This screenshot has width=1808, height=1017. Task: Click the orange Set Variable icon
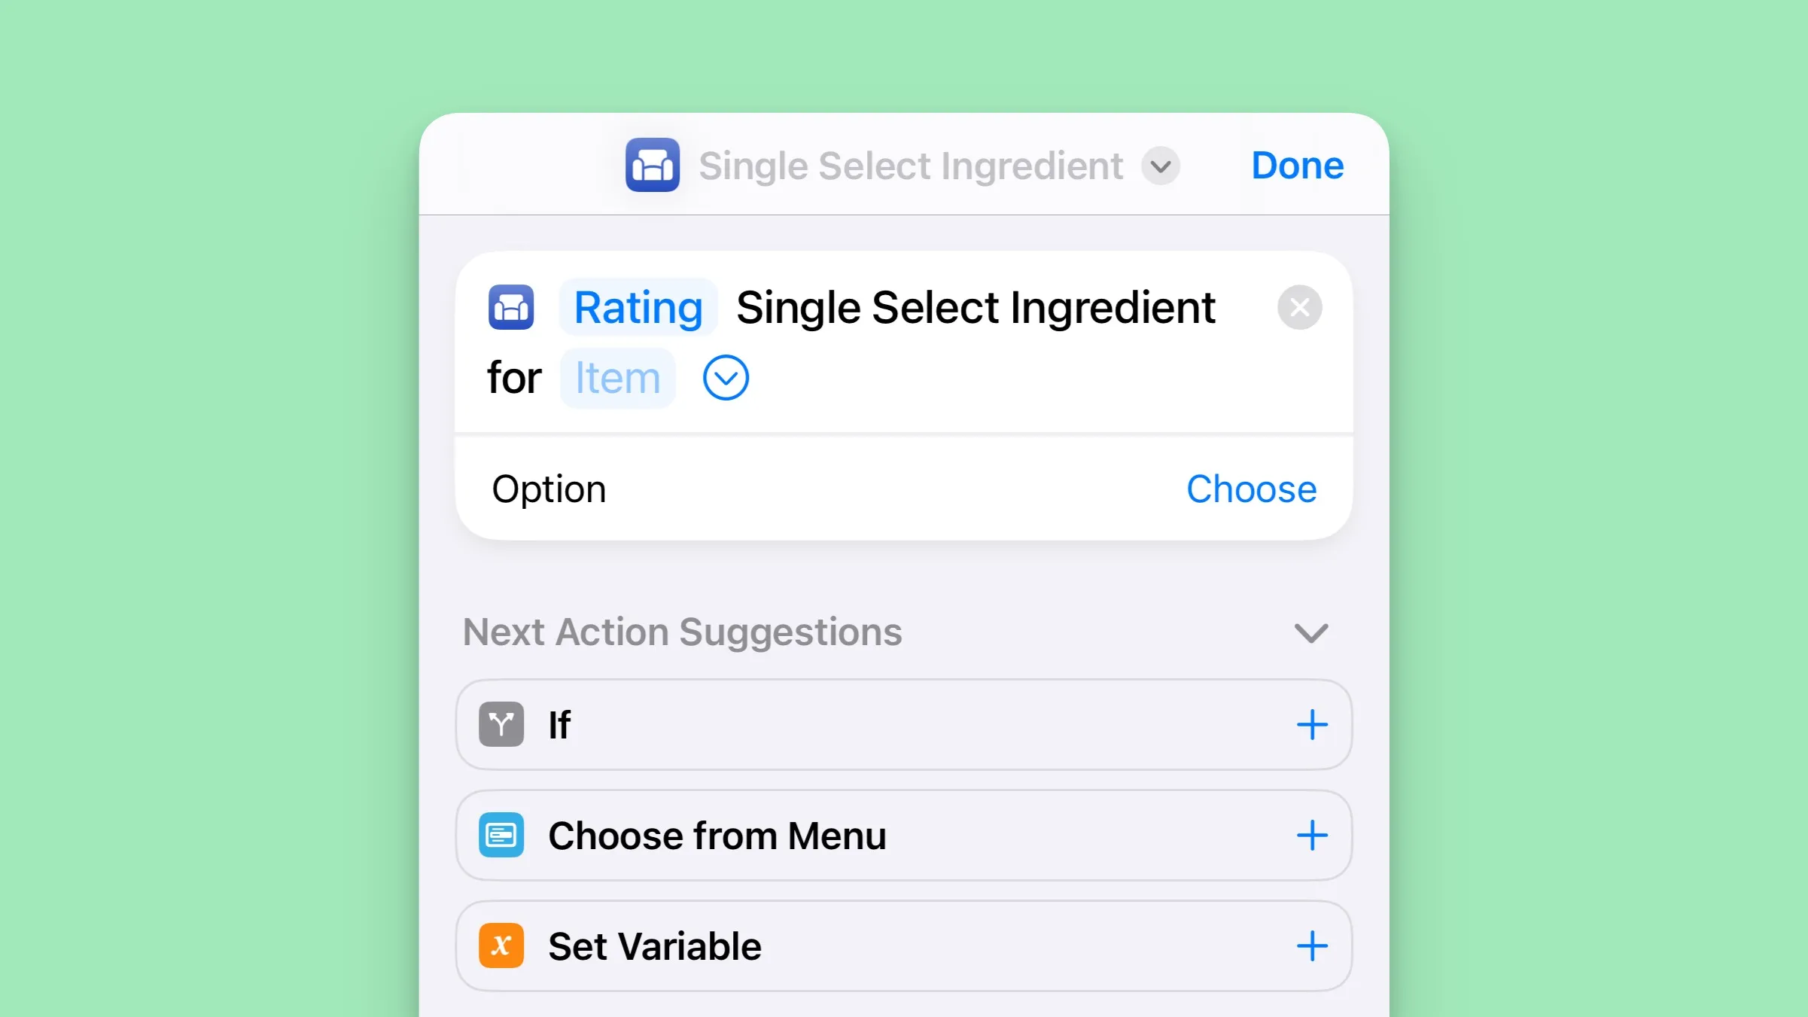501,945
